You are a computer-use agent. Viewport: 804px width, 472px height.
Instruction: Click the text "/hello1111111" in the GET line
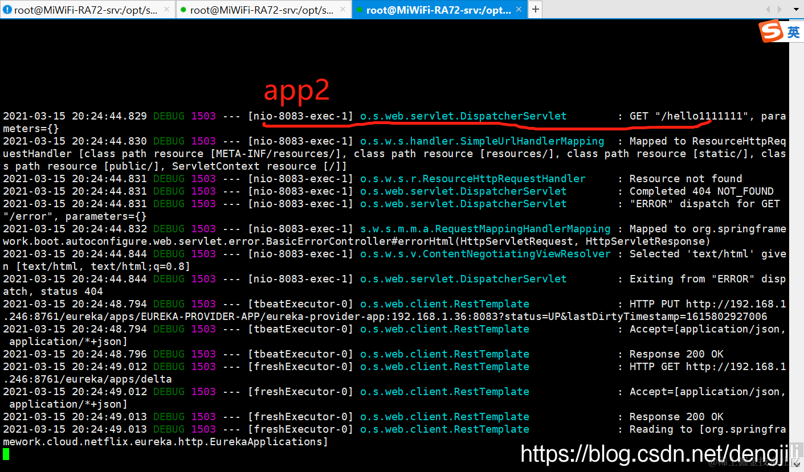click(701, 116)
